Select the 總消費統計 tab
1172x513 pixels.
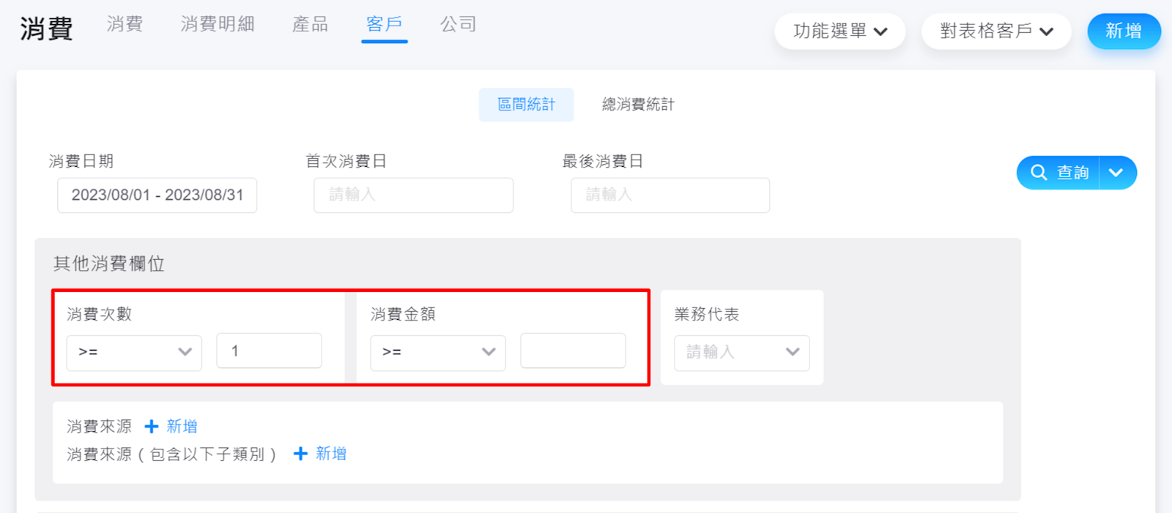coord(638,105)
